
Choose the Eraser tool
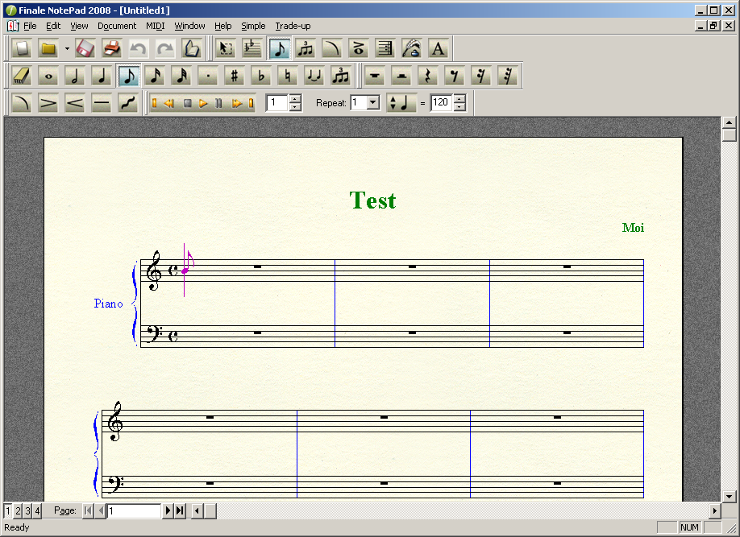click(22, 76)
